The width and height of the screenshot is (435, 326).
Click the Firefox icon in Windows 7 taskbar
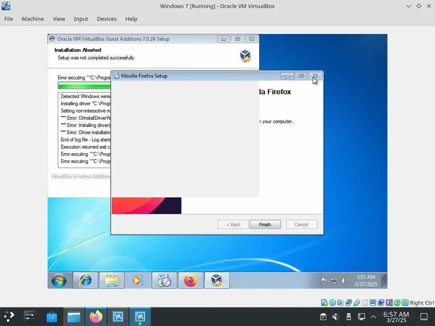(x=191, y=280)
